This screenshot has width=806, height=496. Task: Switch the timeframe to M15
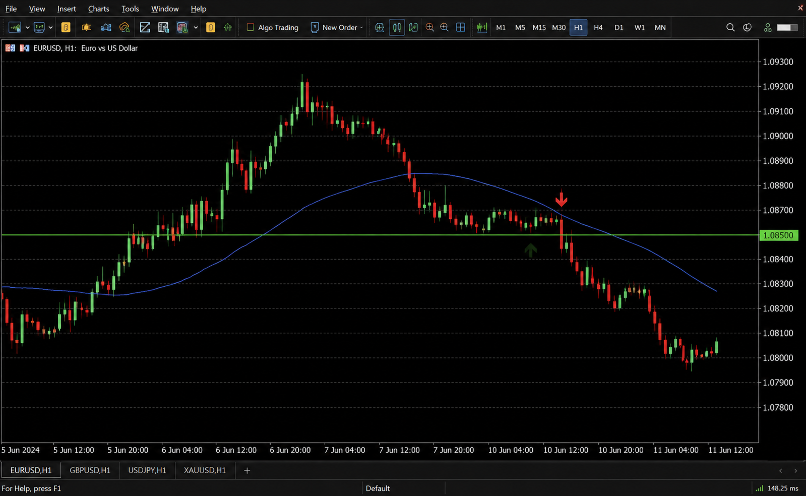(539, 27)
